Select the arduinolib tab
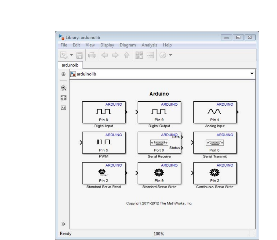 70,65
